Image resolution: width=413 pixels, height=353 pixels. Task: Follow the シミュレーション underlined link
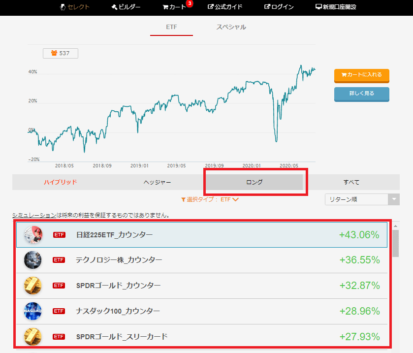[34, 215]
